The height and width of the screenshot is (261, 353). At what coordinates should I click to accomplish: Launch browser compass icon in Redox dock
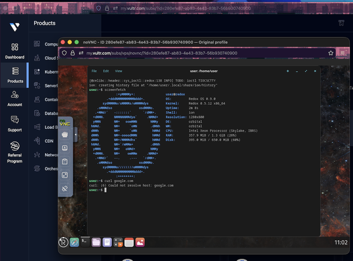tap(74, 242)
